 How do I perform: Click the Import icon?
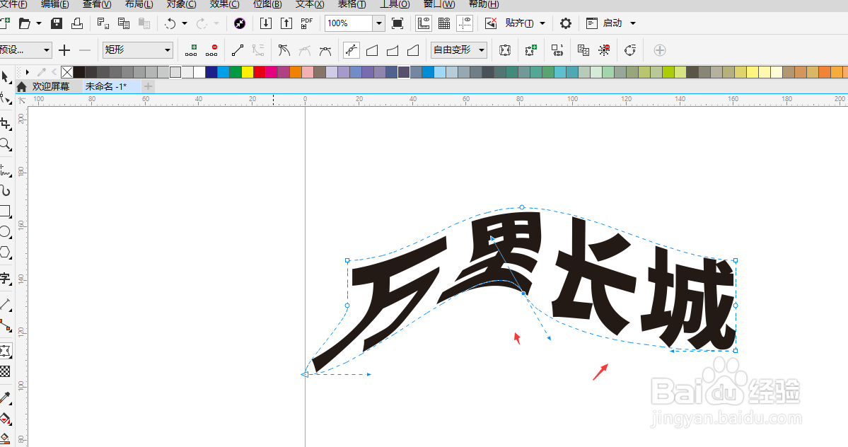pyautogui.click(x=267, y=23)
